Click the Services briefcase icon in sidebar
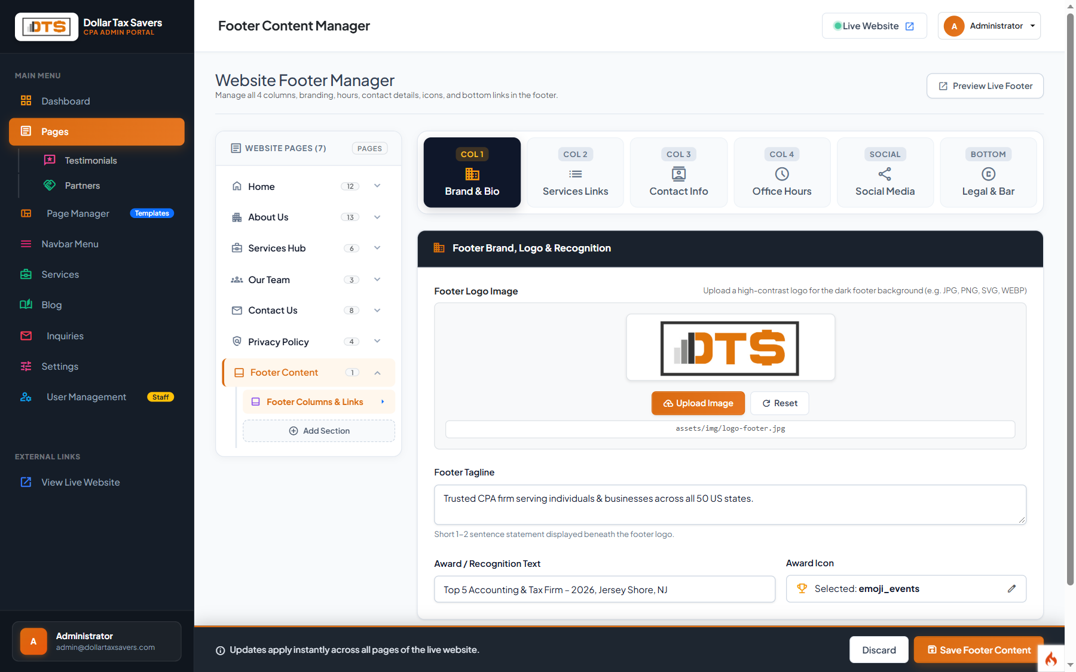The width and height of the screenshot is (1076, 672). click(26, 274)
